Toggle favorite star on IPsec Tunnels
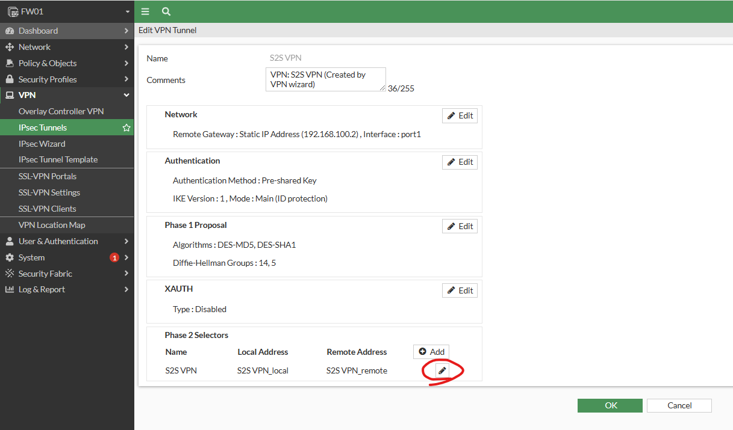 pos(126,127)
